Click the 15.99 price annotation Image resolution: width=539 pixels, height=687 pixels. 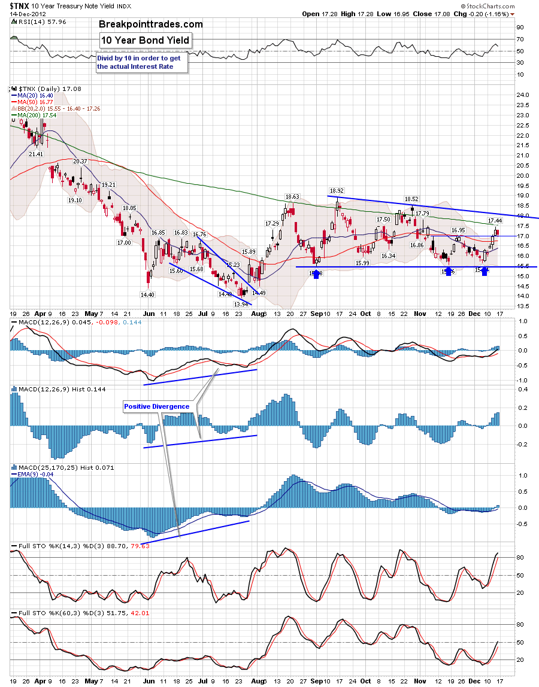point(362,263)
